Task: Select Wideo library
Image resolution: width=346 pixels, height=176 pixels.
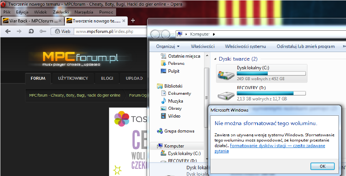Action: coord(171,116)
